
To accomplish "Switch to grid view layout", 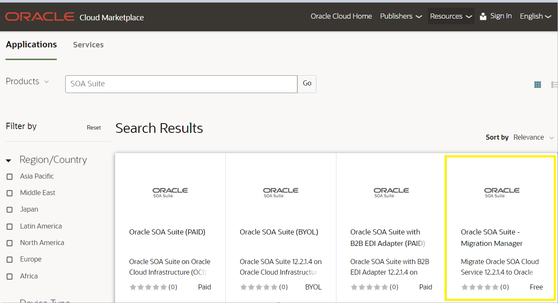I will click(538, 85).
